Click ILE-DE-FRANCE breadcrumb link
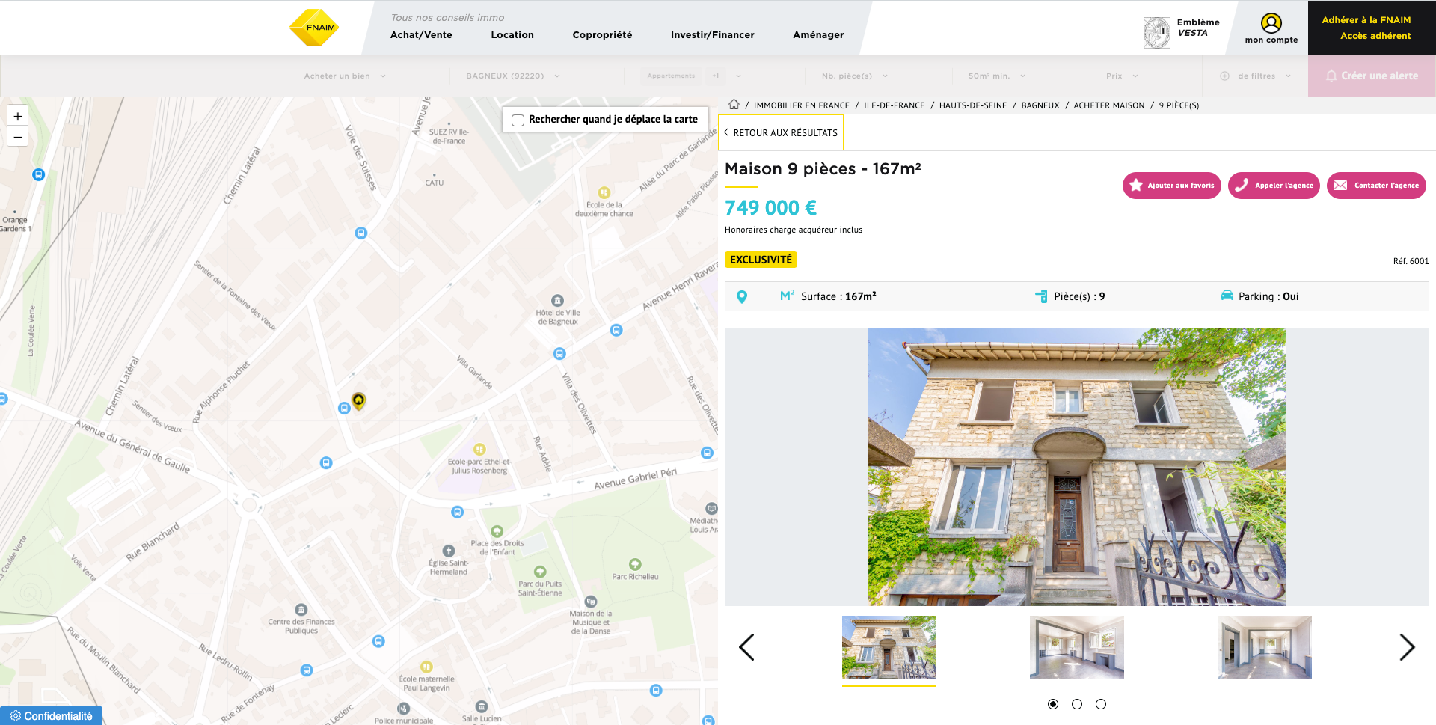The width and height of the screenshot is (1436, 725). [894, 105]
